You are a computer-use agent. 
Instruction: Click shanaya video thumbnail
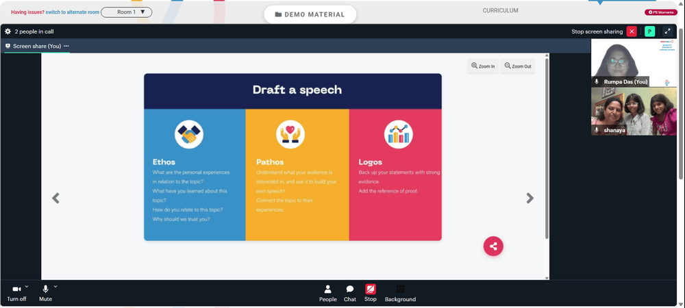[634, 112]
